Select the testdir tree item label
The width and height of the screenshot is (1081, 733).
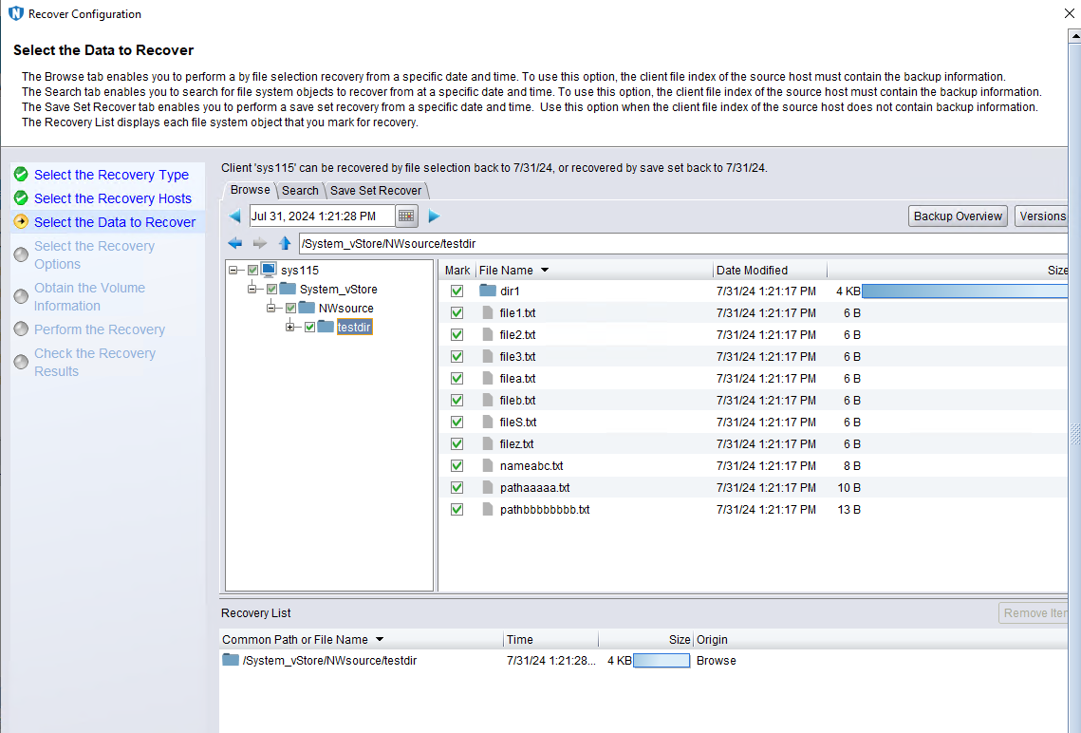(354, 327)
